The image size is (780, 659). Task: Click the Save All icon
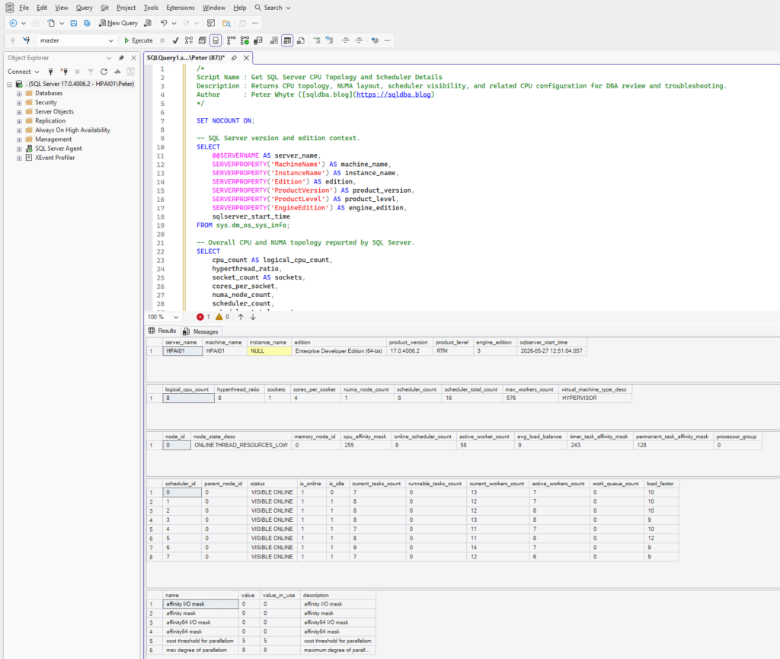(x=87, y=23)
